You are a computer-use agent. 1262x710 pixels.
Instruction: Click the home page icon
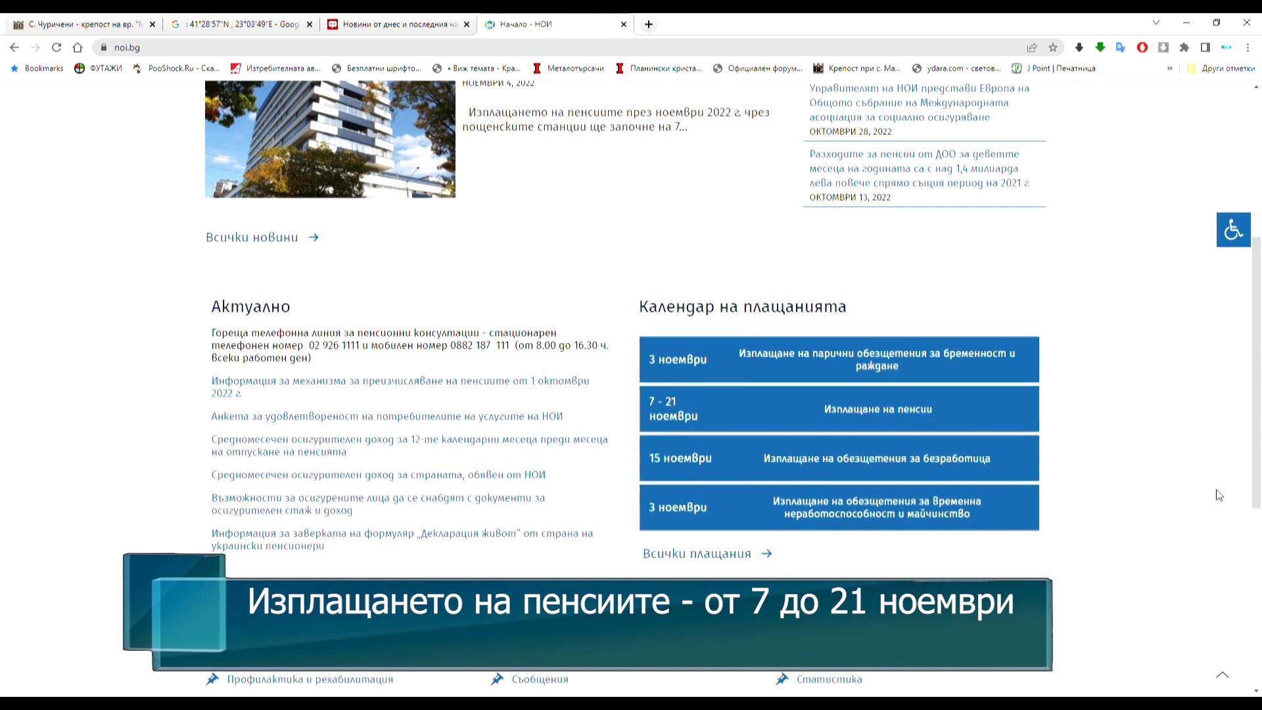coord(78,47)
